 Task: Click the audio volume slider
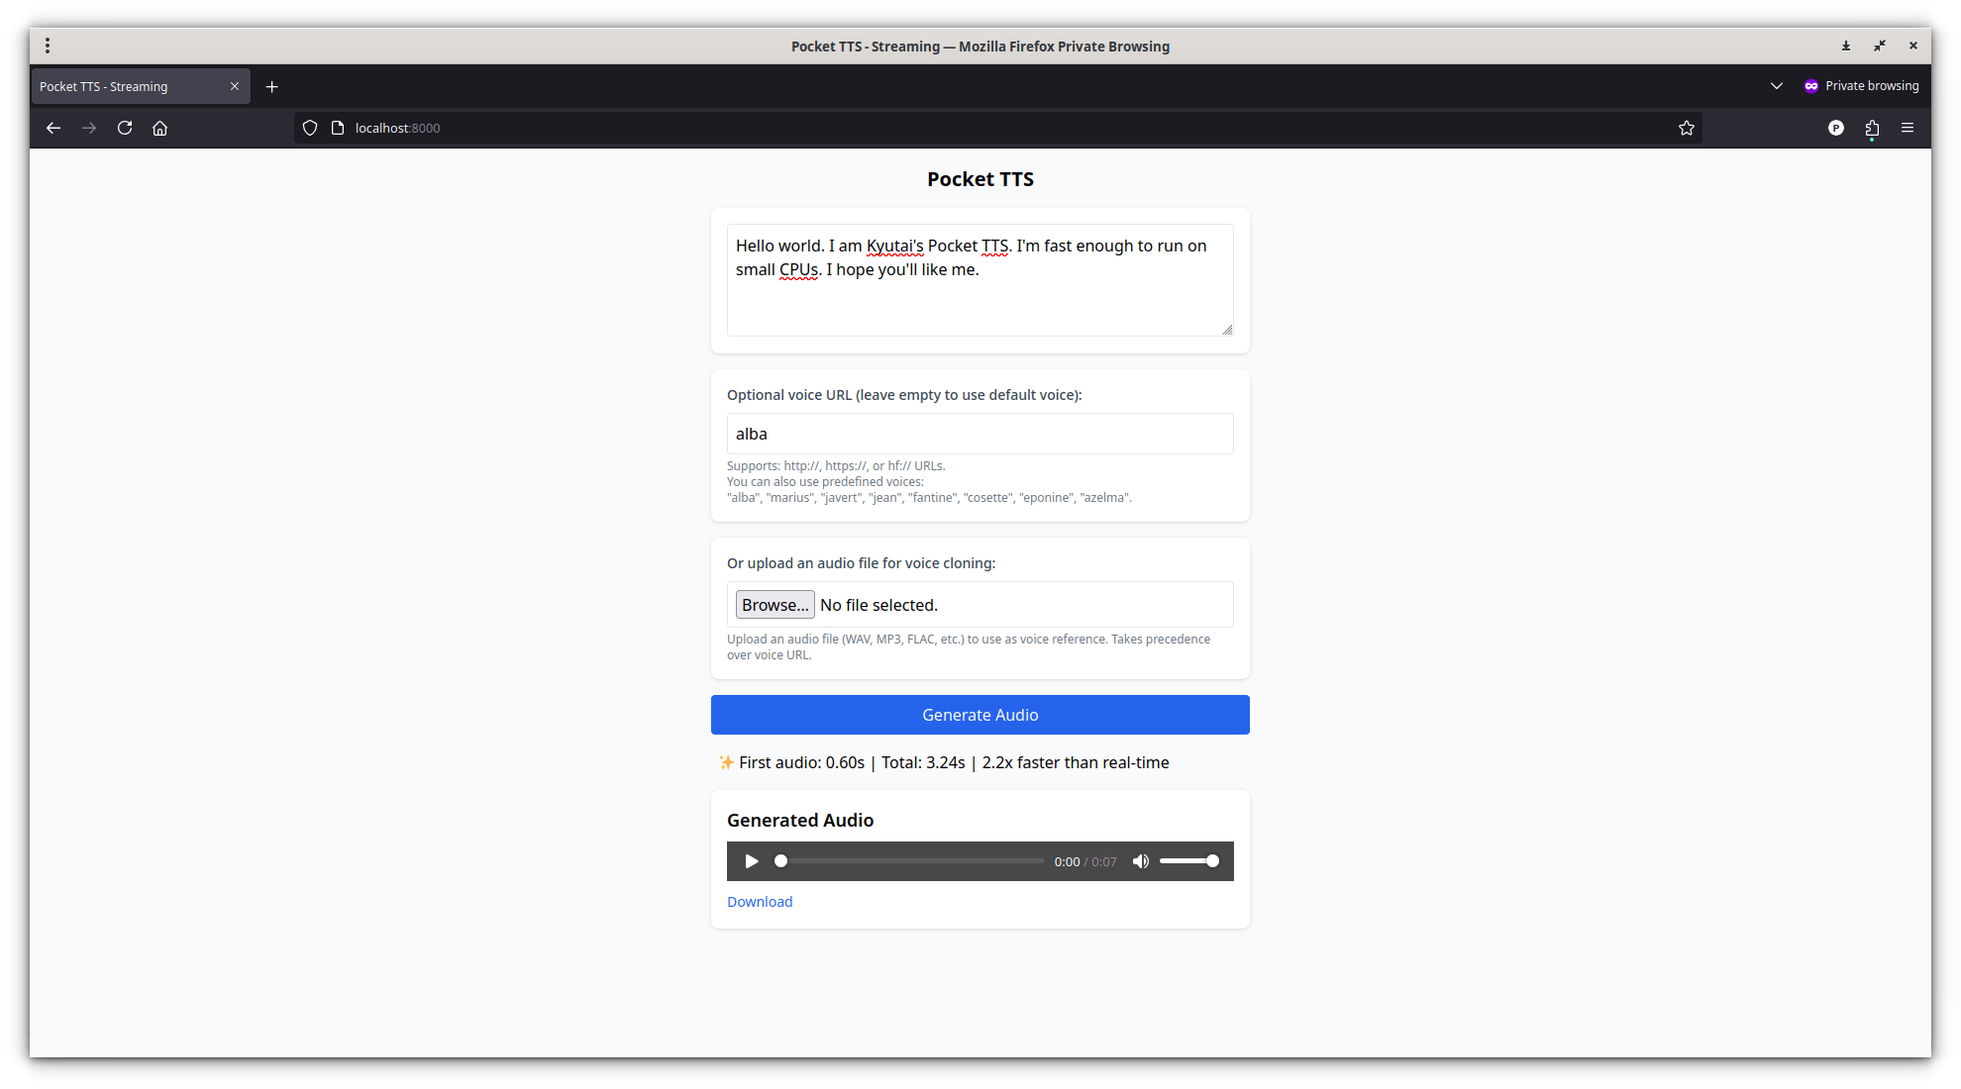[1188, 861]
